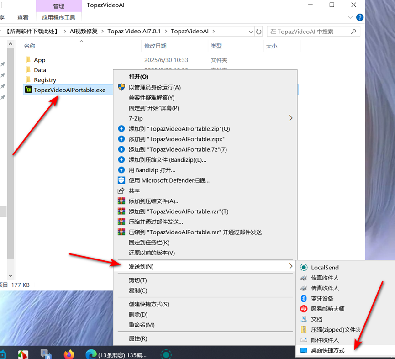
Task: Click WinRAR icon beside 压缩并通过邮件发送
Action: click(121, 222)
